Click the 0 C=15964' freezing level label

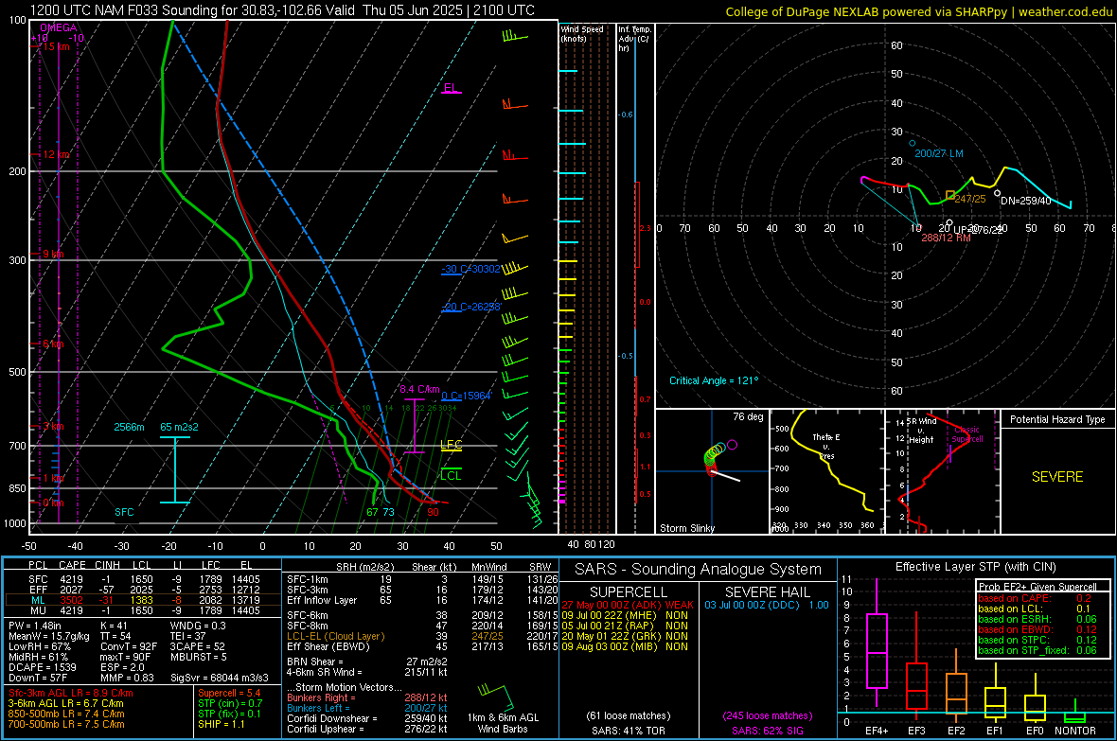[467, 396]
